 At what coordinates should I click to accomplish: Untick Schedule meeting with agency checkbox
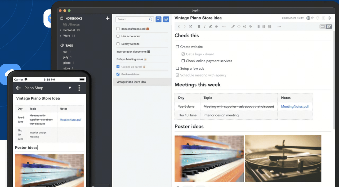coord(177,75)
